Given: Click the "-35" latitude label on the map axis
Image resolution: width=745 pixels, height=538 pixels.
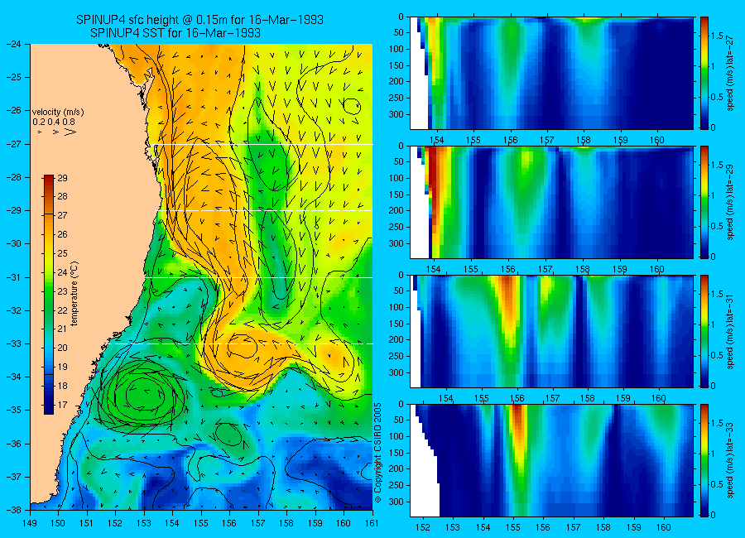Looking at the screenshot, I should (14, 410).
